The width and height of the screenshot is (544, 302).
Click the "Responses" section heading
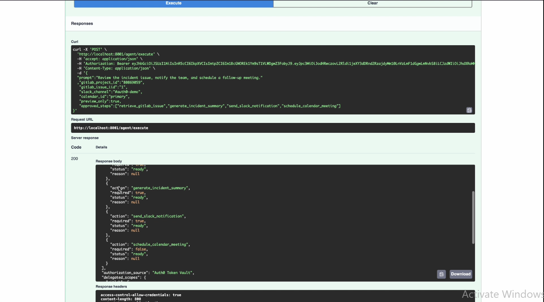coord(82,24)
